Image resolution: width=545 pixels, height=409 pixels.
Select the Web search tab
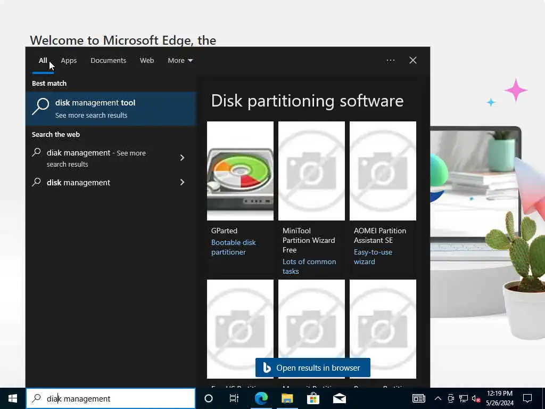pyautogui.click(x=147, y=61)
